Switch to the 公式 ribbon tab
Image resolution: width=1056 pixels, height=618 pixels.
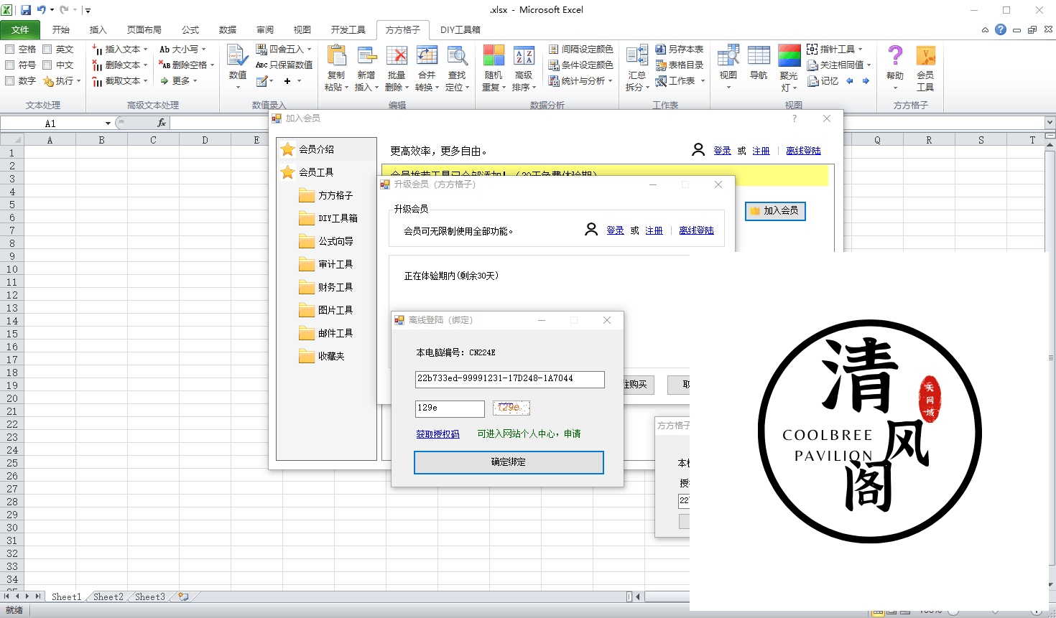point(190,29)
